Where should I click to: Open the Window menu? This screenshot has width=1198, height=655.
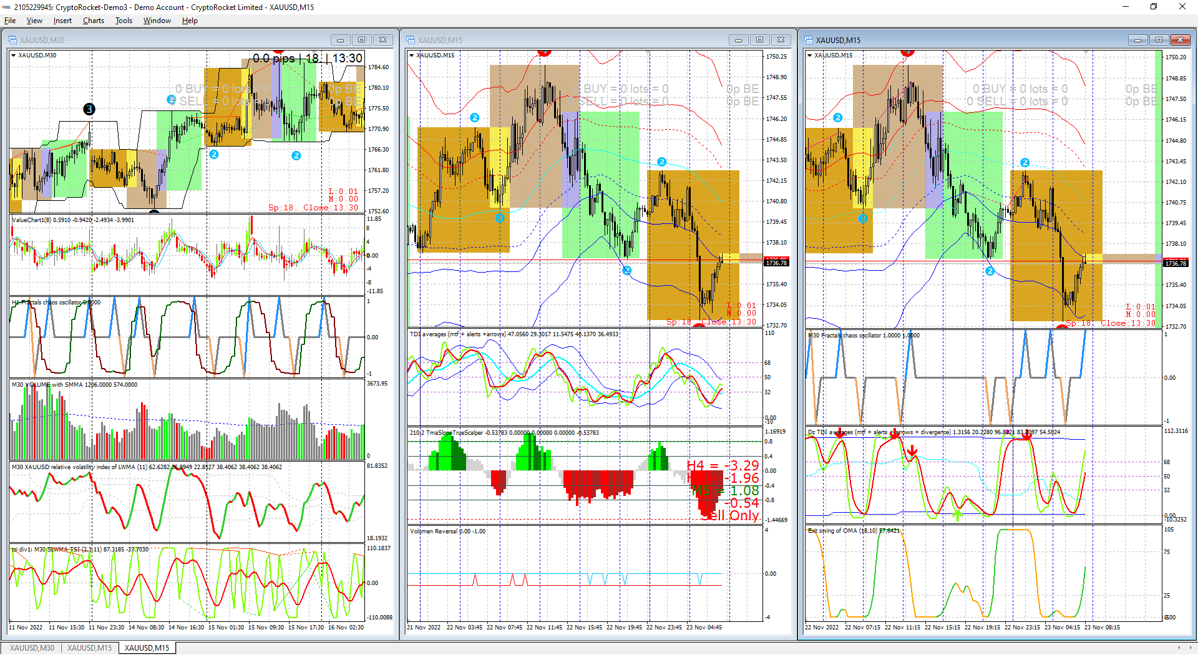(x=157, y=21)
